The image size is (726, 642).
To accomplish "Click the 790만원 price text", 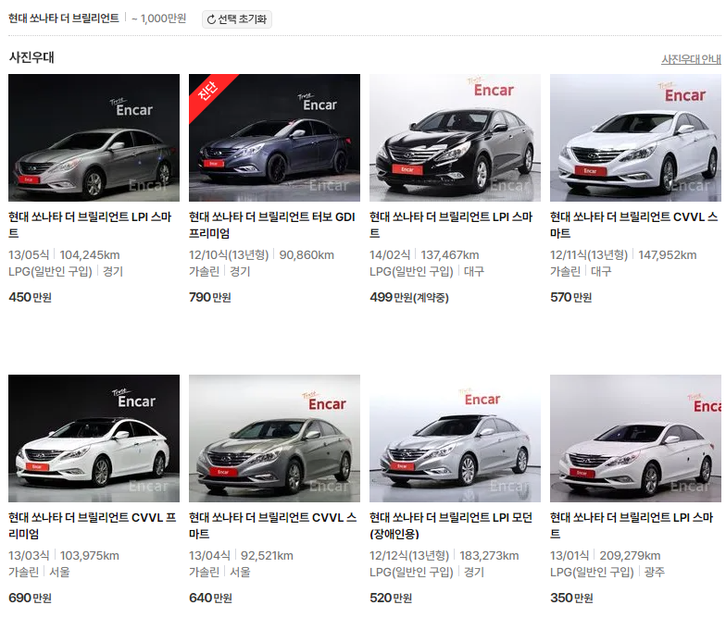I will 210,297.
